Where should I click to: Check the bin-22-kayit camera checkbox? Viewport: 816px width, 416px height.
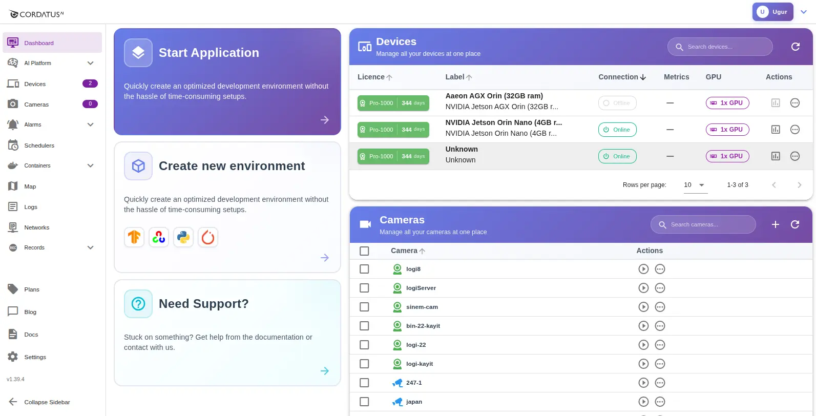364,326
